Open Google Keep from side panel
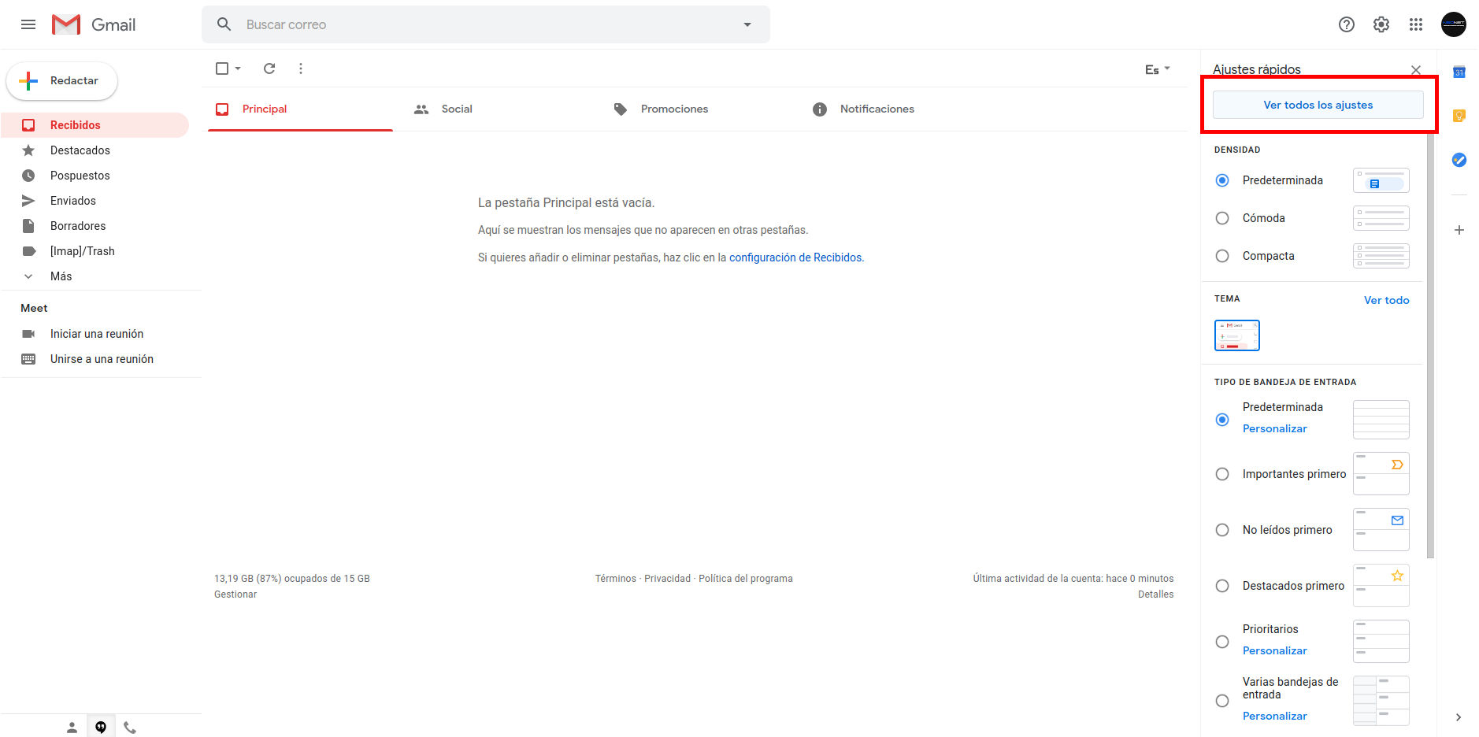The height and width of the screenshot is (737, 1479). coord(1459,116)
